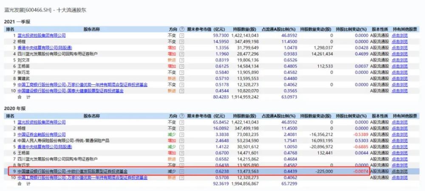Click question icon in 杨铿 row of 2021 一季报
Viewport: 425px width, 191px height.
point(181,42)
